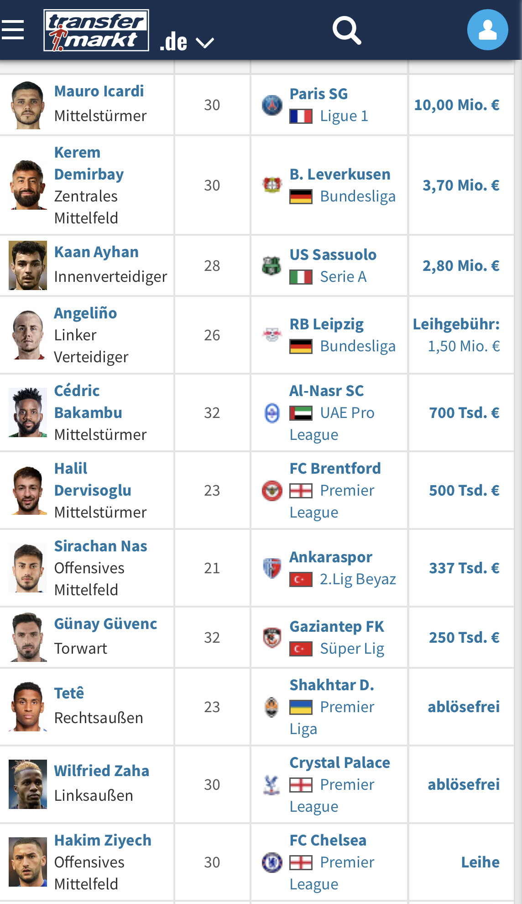Open the Süper Lig league link
This screenshot has height=904, width=522.
click(x=352, y=649)
